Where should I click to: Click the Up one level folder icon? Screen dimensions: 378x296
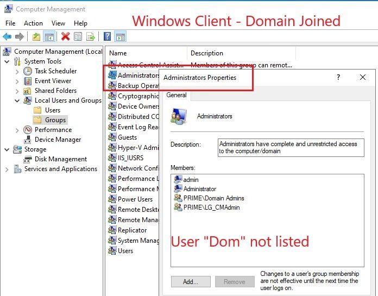point(36,36)
